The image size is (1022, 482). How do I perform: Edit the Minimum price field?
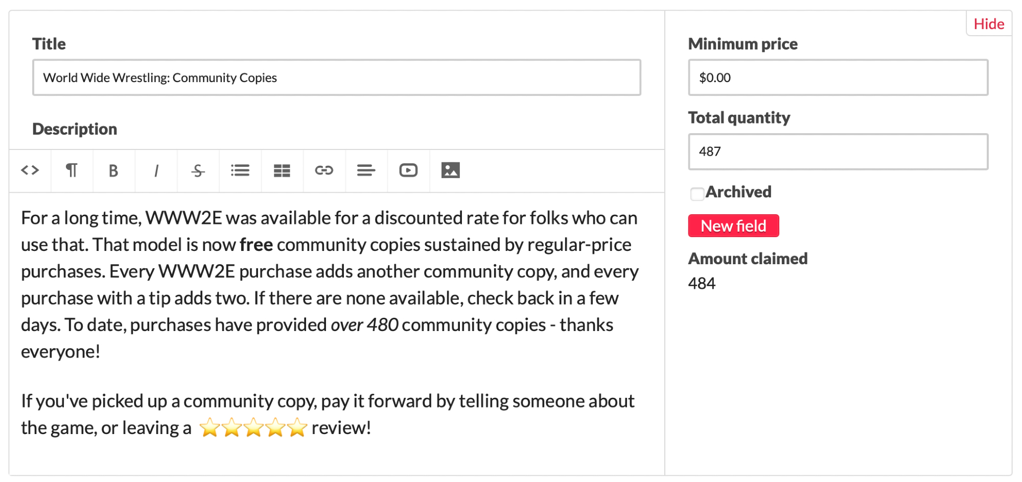coord(838,78)
